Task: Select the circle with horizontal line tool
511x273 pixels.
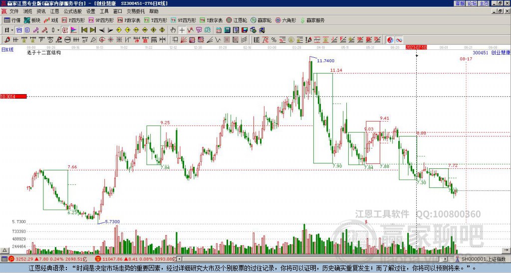Action: pyautogui.click(x=67, y=40)
